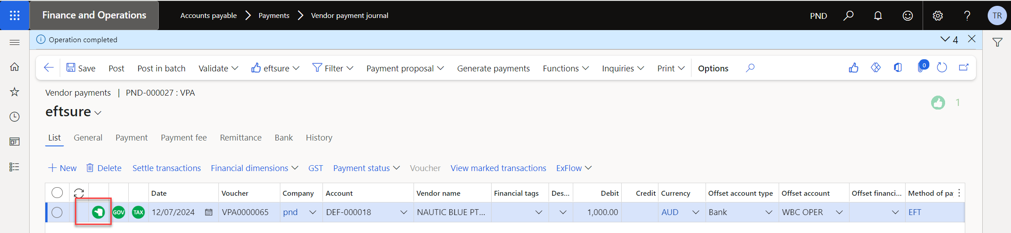The height and width of the screenshot is (233, 1011).
Task: Open Offset account type Bank dropdown
Action: tap(769, 212)
